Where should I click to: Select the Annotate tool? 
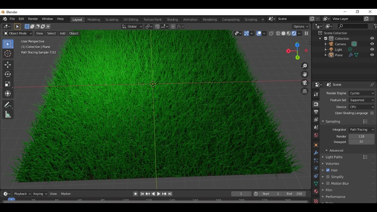(x=8, y=105)
